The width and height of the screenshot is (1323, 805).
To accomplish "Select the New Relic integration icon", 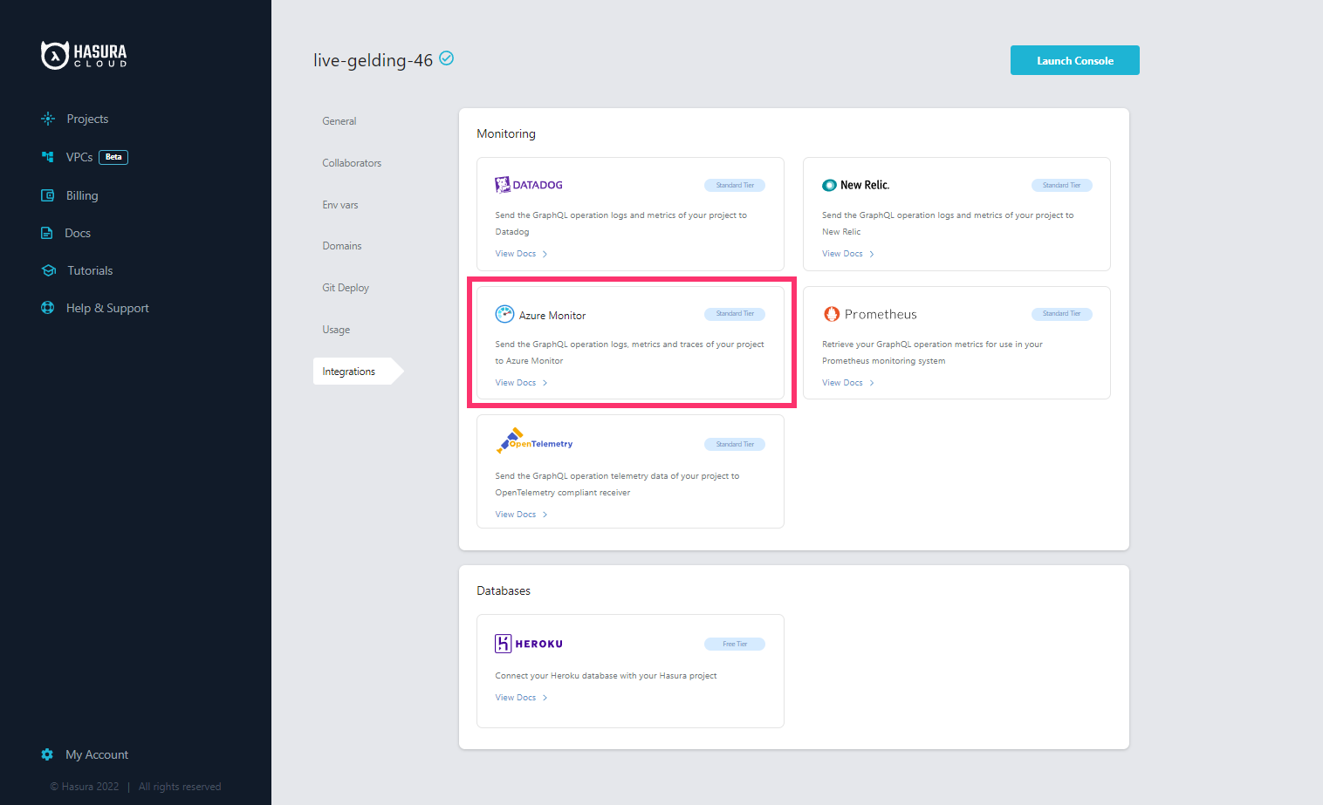I will [829, 185].
